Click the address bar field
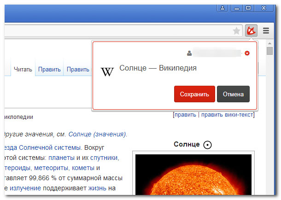The width and height of the screenshot is (281, 200). [123, 31]
